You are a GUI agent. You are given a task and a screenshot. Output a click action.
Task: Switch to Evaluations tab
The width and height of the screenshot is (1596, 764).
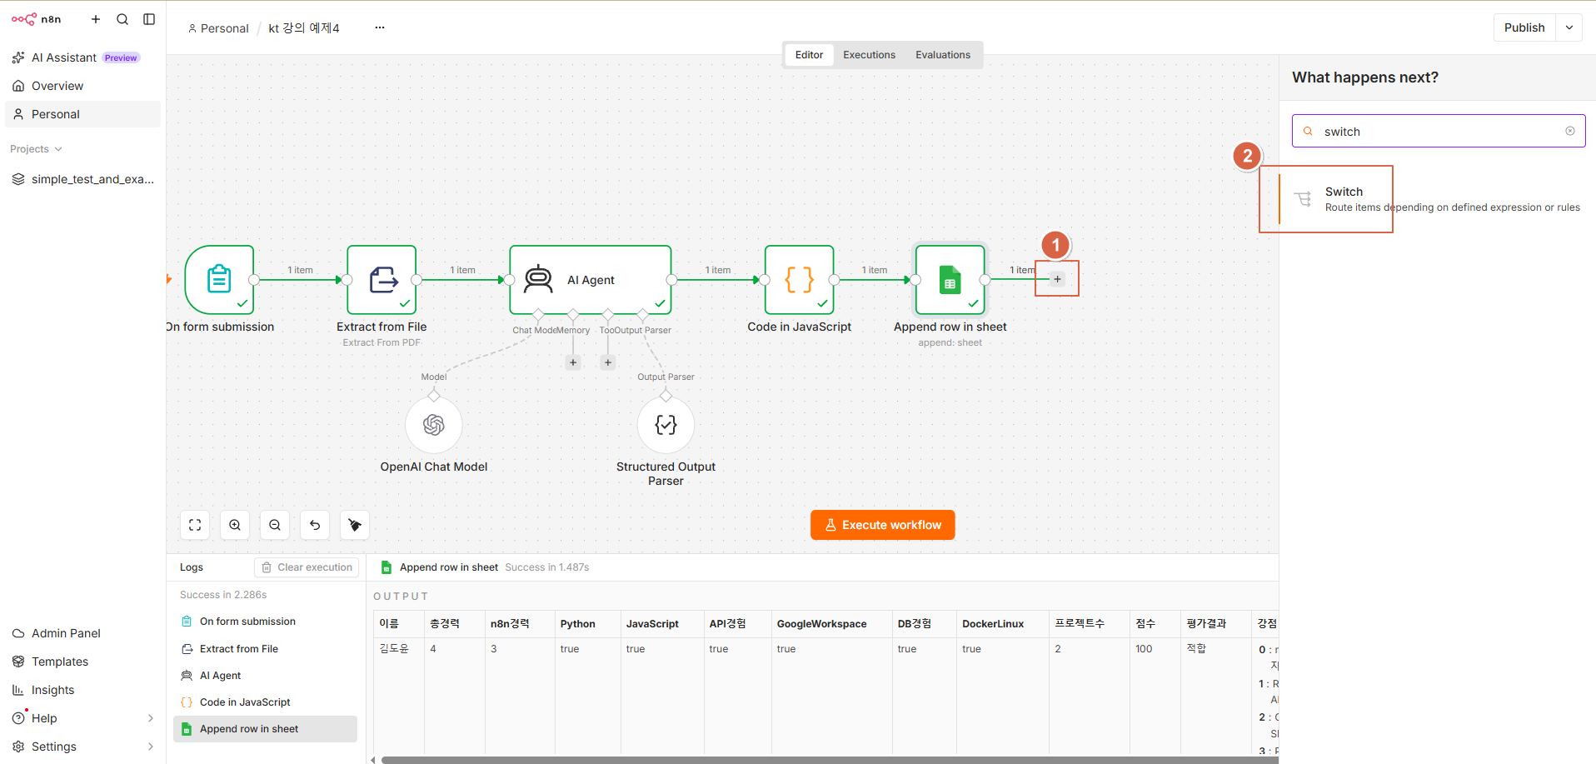click(x=943, y=55)
